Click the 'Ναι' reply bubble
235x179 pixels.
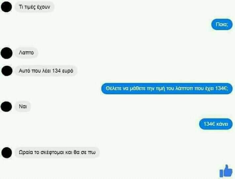tap(23, 107)
